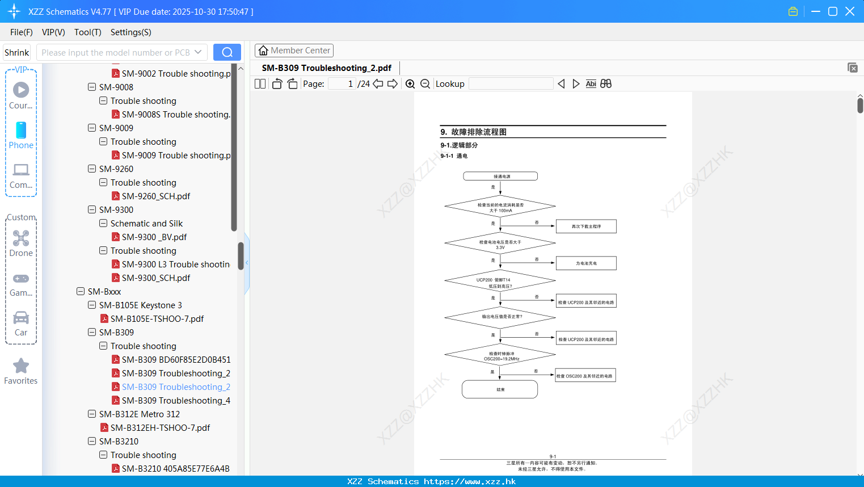Open SM-9300_SCH.pdf file
This screenshot has width=864, height=487.
coord(150,278)
